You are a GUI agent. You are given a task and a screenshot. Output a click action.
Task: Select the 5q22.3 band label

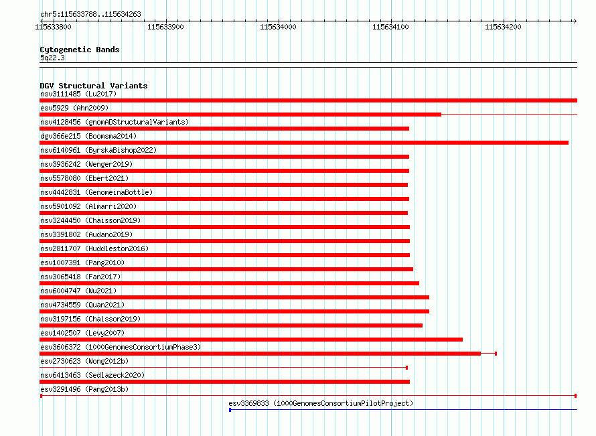[x=52, y=58]
